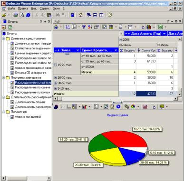Select the Анализ погашений report
Viewport: 184px width, 181px height.
tap(28, 117)
